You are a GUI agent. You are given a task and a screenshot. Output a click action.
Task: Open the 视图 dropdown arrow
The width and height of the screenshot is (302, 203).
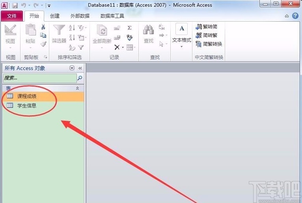10,48
